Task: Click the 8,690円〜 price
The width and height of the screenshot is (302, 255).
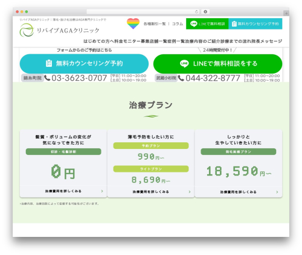Action: pyautogui.click(x=151, y=180)
